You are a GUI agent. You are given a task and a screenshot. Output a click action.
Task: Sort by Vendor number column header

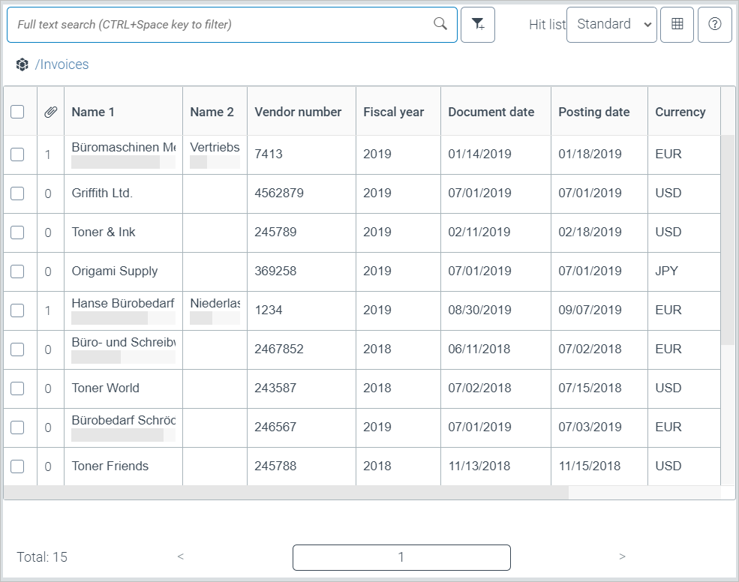click(x=298, y=112)
